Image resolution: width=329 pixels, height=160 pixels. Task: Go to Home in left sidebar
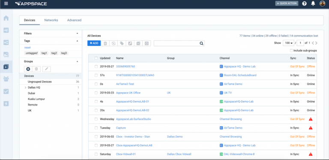coord(6,18)
